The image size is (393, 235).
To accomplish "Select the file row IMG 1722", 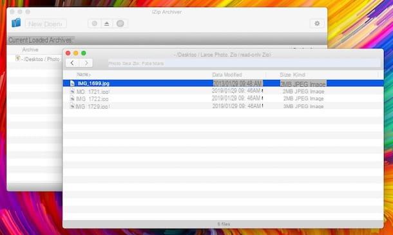I will pos(223,99).
